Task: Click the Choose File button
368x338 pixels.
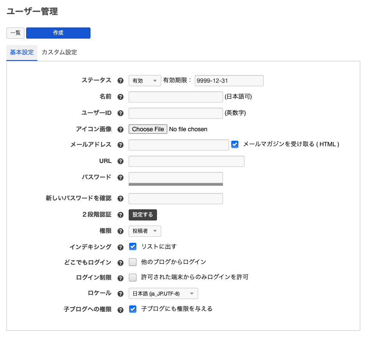Action: pos(148,129)
